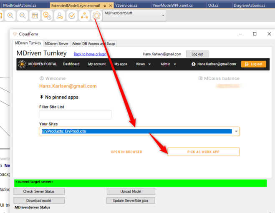Click the Update ServerSide jobs button
This screenshot has height=213, width=275.
point(131,200)
